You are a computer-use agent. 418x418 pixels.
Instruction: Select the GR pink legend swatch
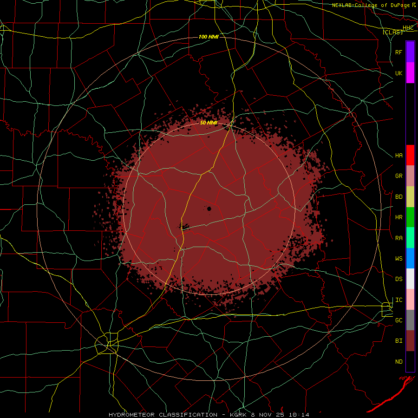tap(410, 176)
